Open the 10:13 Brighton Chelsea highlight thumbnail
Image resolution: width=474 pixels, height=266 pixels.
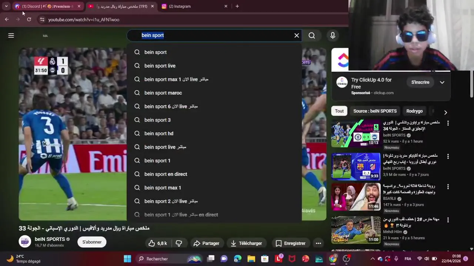point(356,133)
